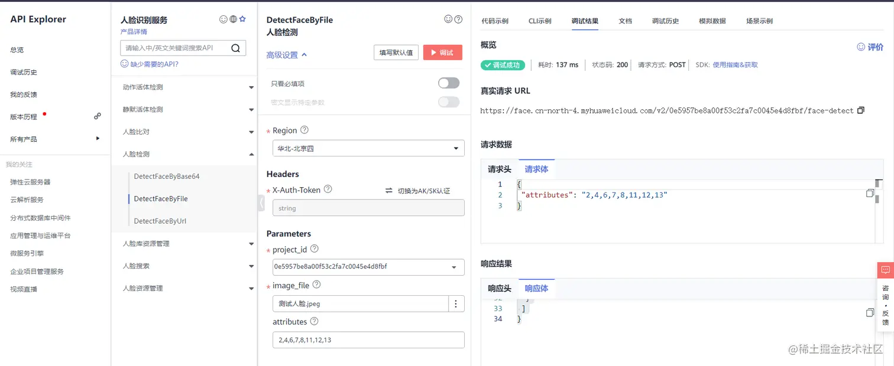Screen dimensions: 894x366
Task: Open 我的反馈 in the left sidebar
Action: pos(24,94)
